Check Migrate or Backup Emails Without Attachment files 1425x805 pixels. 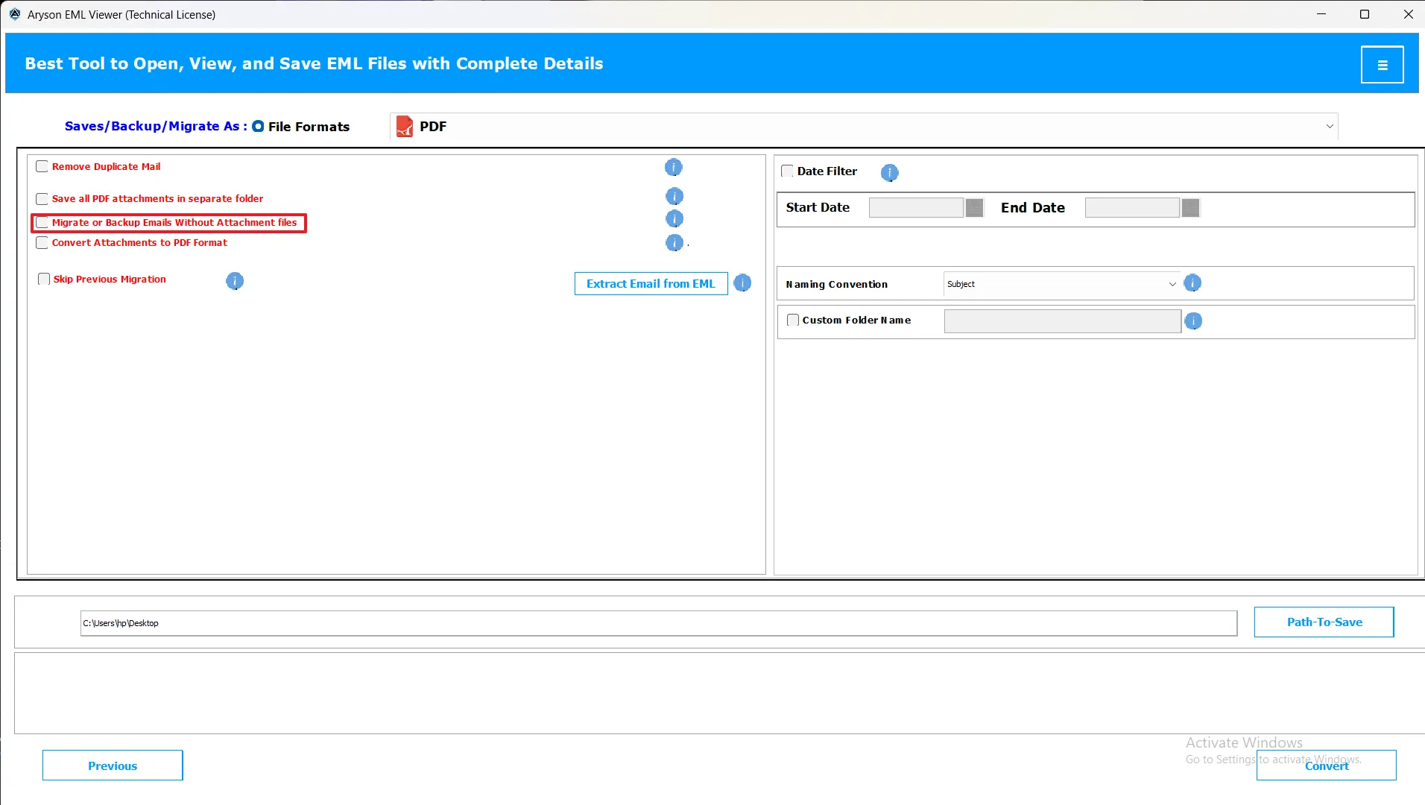42,223
